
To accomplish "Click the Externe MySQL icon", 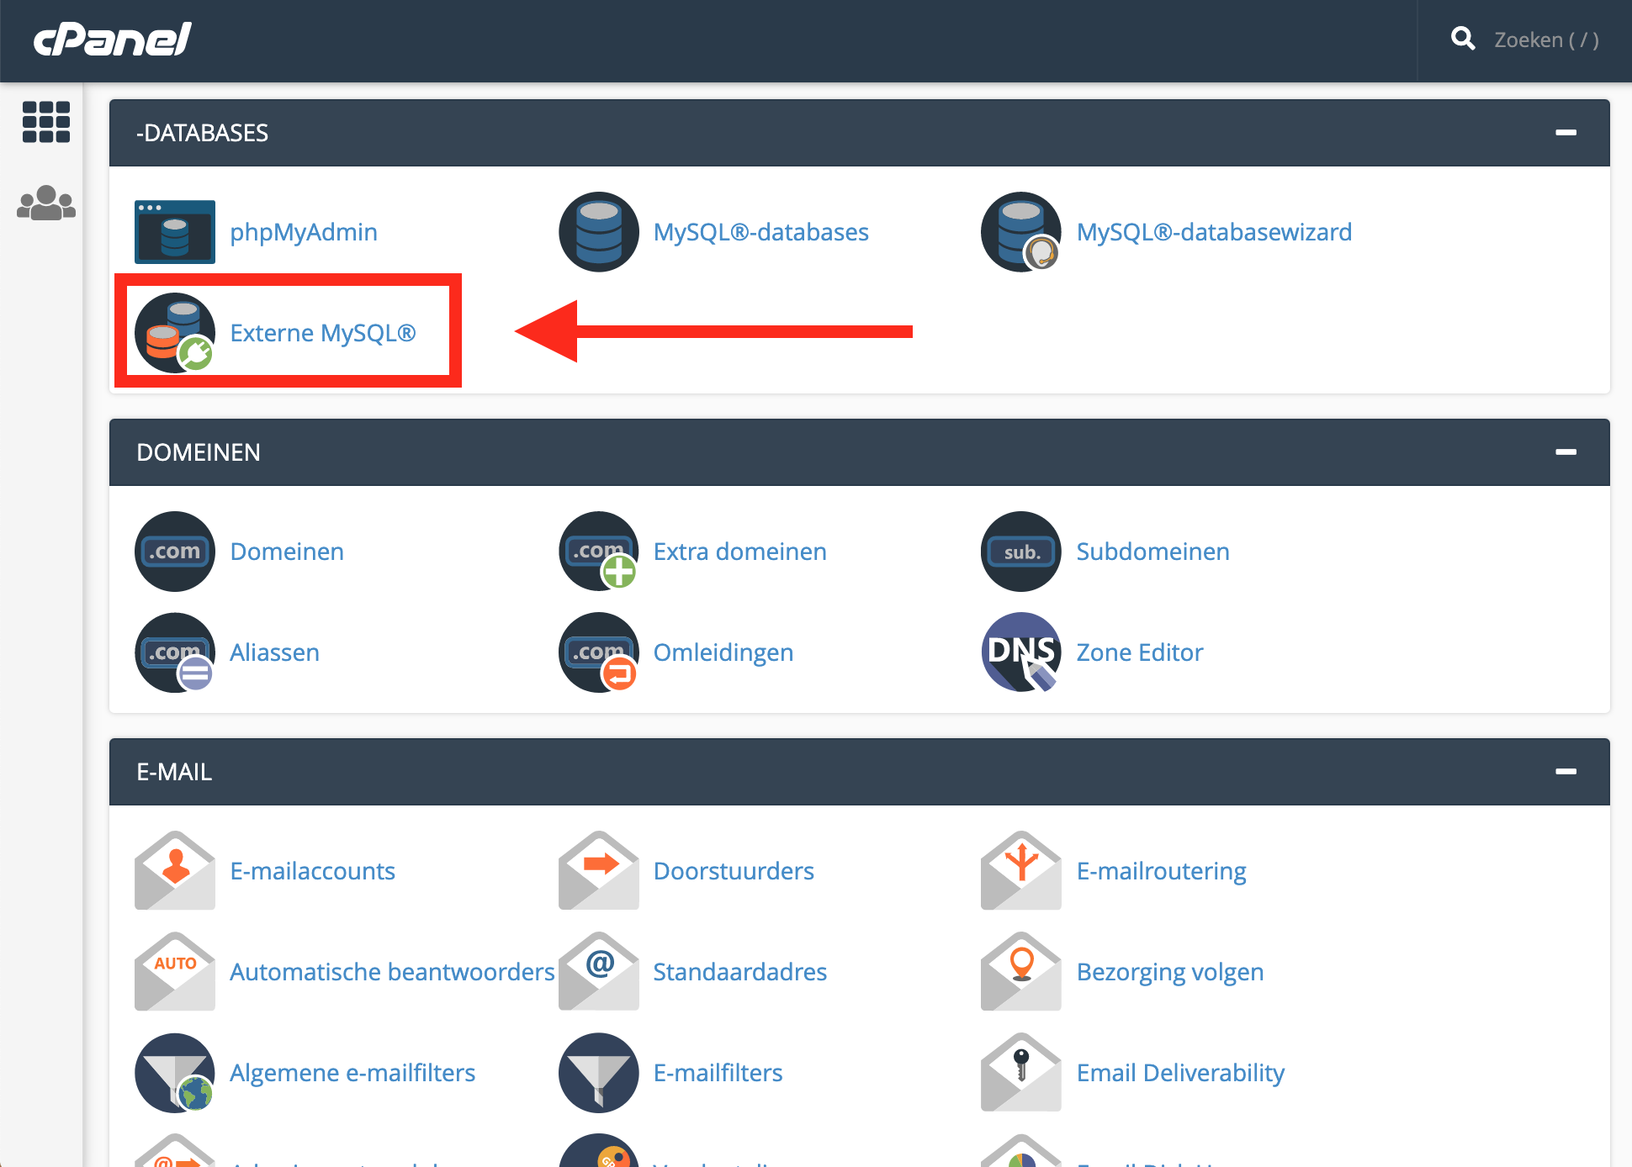I will [175, 333].
